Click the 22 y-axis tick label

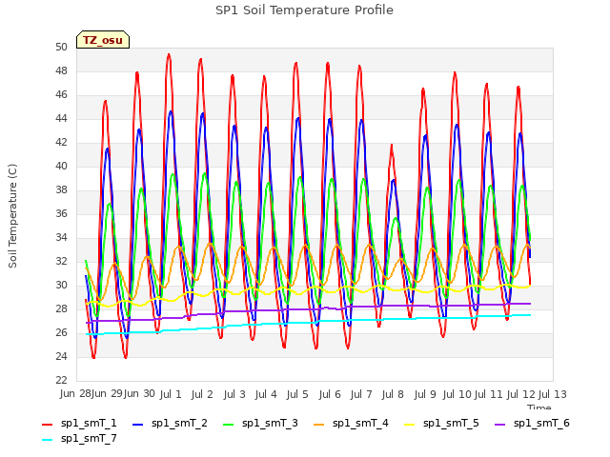tap(61, 380)
